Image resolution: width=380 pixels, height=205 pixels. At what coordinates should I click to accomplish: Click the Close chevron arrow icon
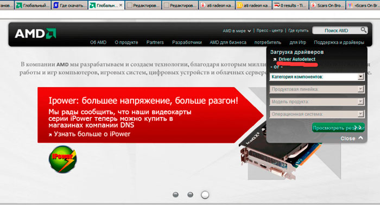[x=360, y=138]
